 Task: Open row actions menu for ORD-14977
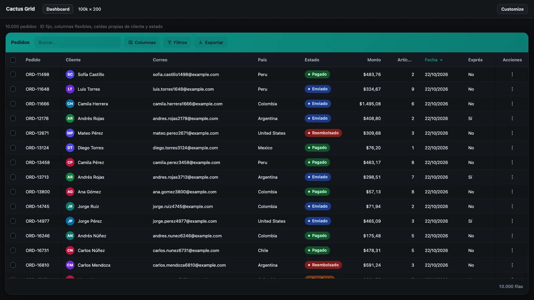pyautogui.click(x=512, y=221)
